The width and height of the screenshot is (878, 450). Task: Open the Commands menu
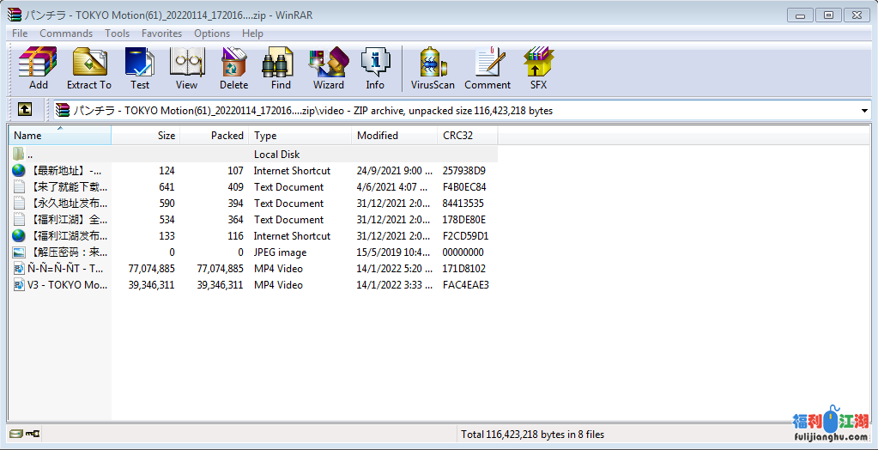[x=66, y=33]
